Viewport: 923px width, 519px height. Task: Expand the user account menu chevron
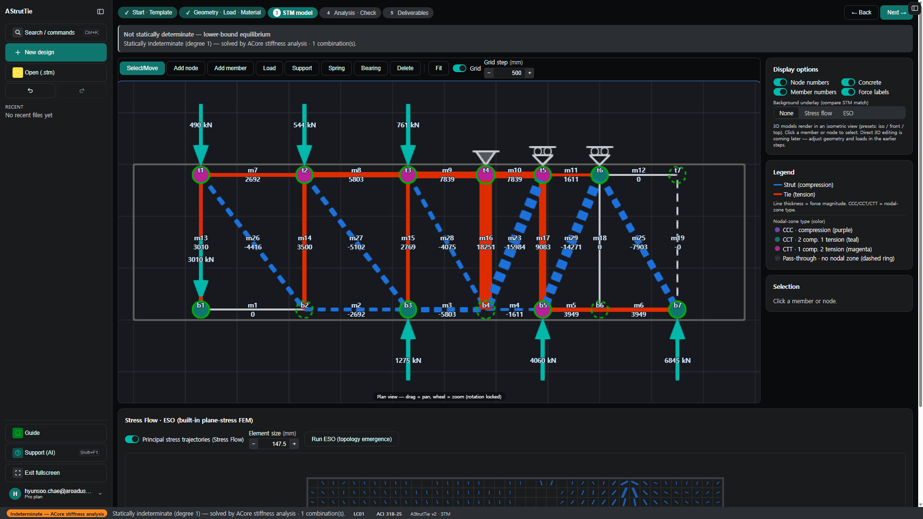[x=100, y=494]
